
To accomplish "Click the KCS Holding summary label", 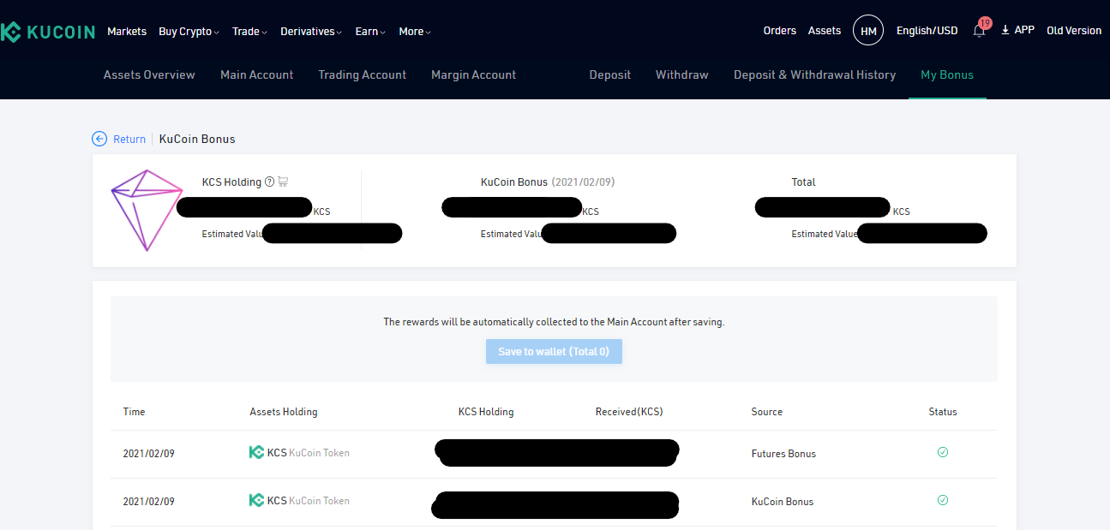I will [x=231, y=182].
